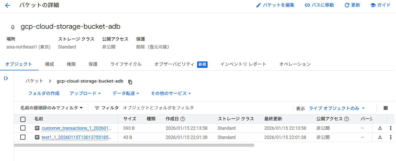The height and width of the screenshot is (161, 396).
Task: Click gcp-cloud-storage-bucket-adb in breadcrumb
Action: [90, 81]
